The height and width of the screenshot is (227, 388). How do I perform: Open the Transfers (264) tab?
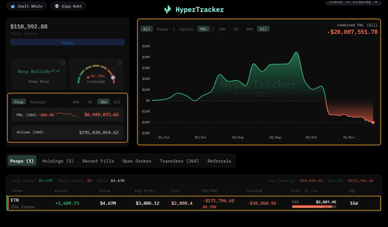(179, 161)
